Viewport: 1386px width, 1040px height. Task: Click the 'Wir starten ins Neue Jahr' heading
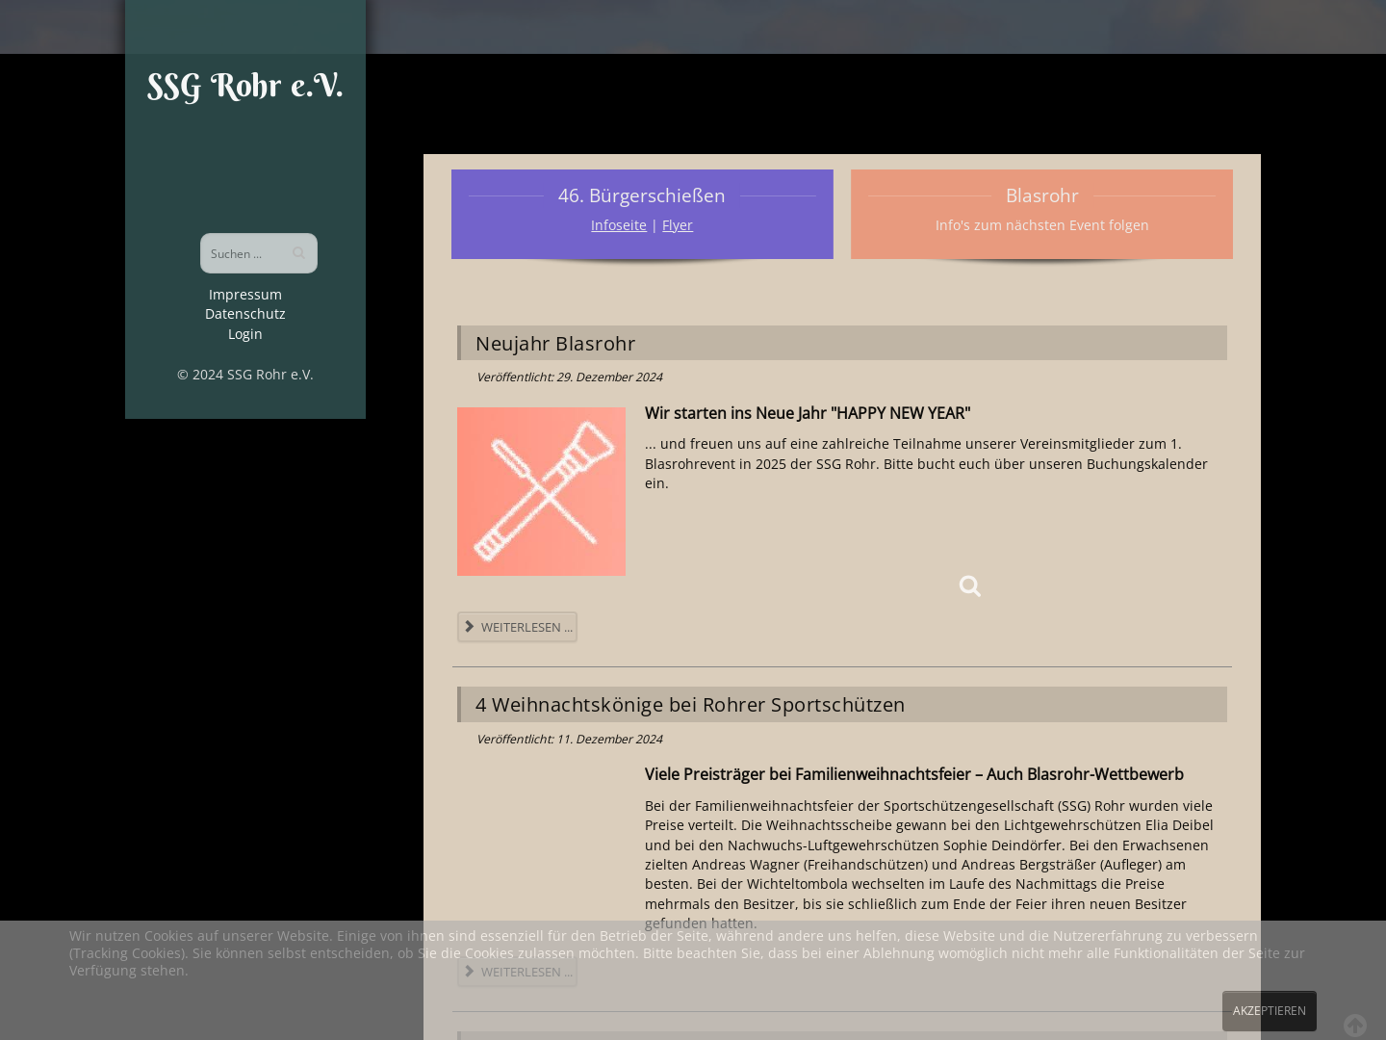808,413
